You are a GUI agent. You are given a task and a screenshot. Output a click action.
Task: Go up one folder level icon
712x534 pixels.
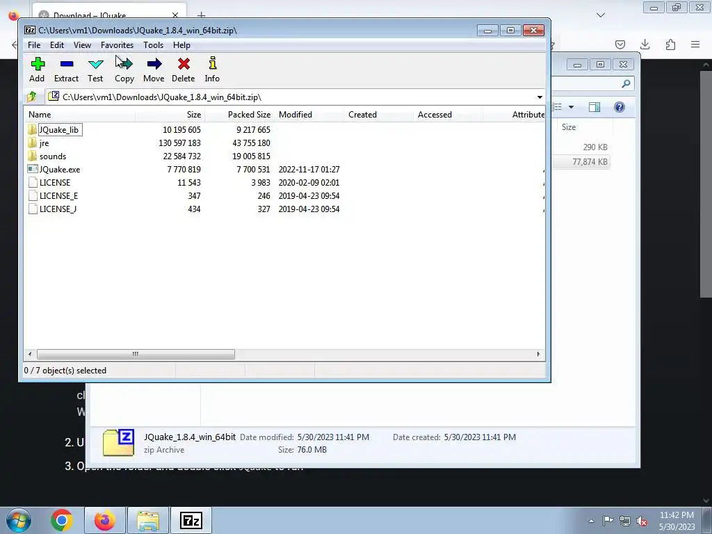click(x=32, y=97)
